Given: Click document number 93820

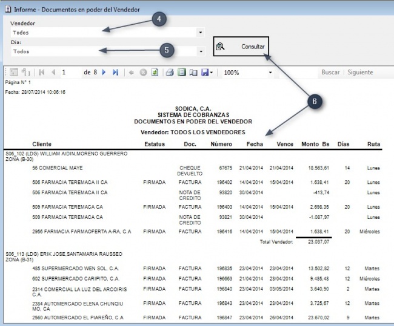Looking at the screenshot, I should (x=225, y=192).
